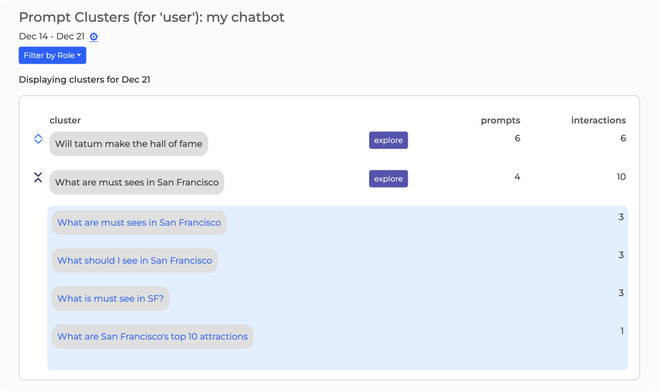The image size is (659, 391).
Task: Click the 'Dec 14 - Dec 21' date range text
Action: pyautogui.click(x=52, y=36)
